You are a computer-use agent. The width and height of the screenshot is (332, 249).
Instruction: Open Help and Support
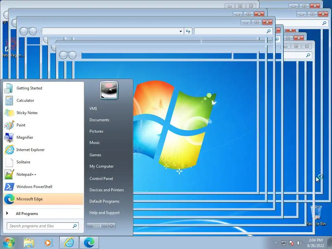[105, 213]
